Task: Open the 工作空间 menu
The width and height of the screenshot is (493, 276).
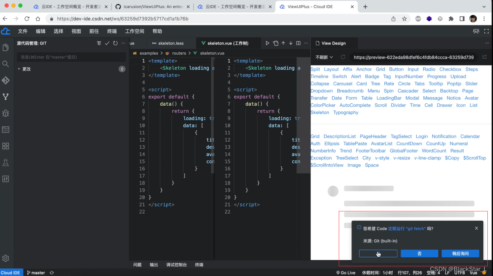Action: point(134,31)
